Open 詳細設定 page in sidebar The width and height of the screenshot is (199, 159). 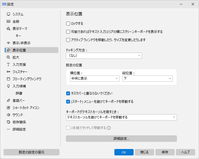click(32, 129)
